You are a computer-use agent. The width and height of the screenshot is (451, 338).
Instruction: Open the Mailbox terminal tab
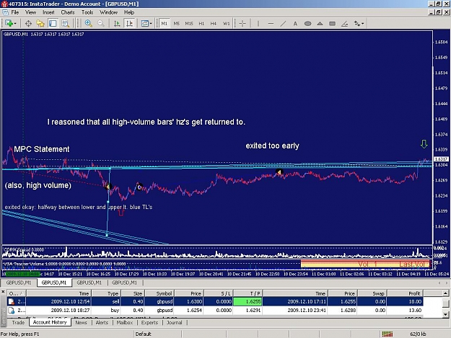[125, 322]
